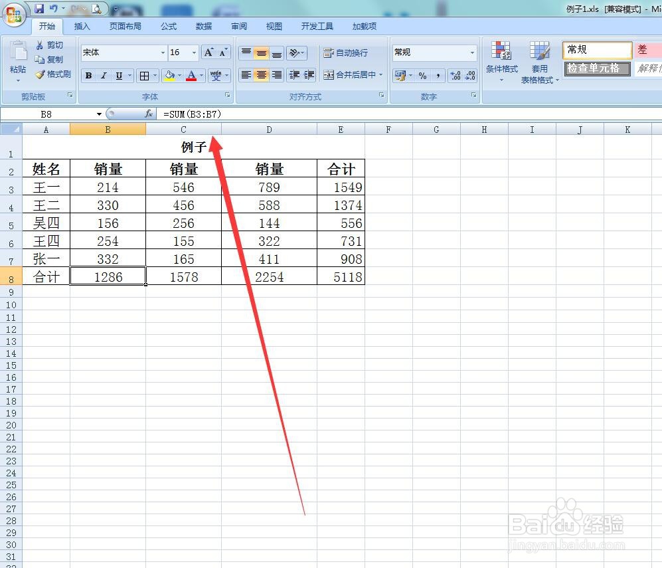Viewport: 662px width, 568px height.
Task: Click the Office button logo
Action: click(14, 14)
